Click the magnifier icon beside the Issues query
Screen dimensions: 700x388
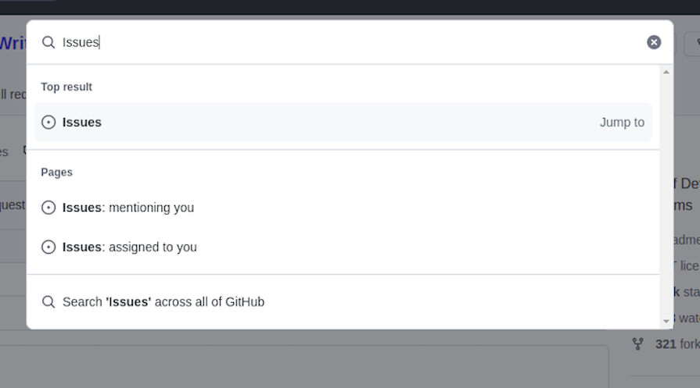tap(48, 42)
